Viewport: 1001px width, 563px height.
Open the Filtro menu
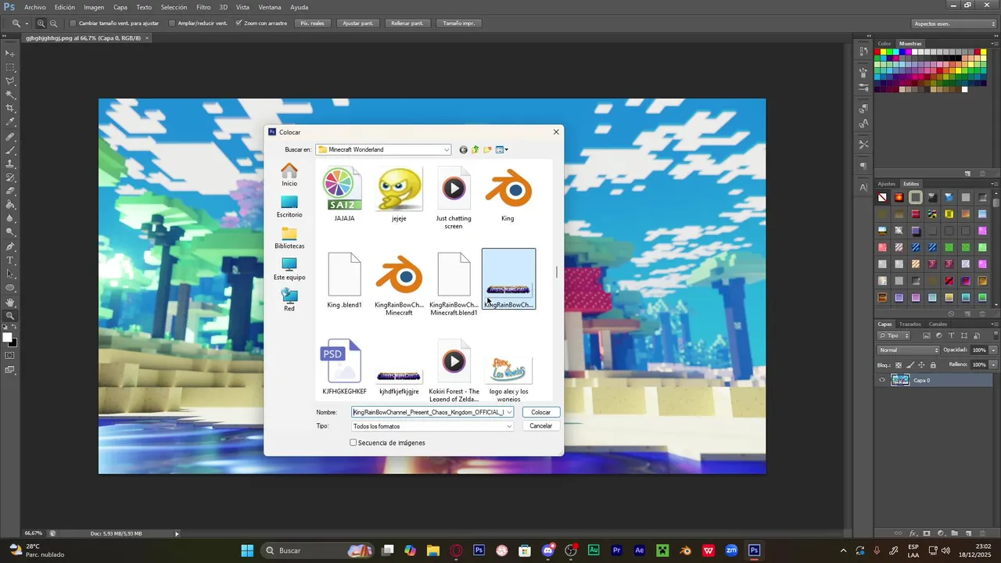(203, 7)
